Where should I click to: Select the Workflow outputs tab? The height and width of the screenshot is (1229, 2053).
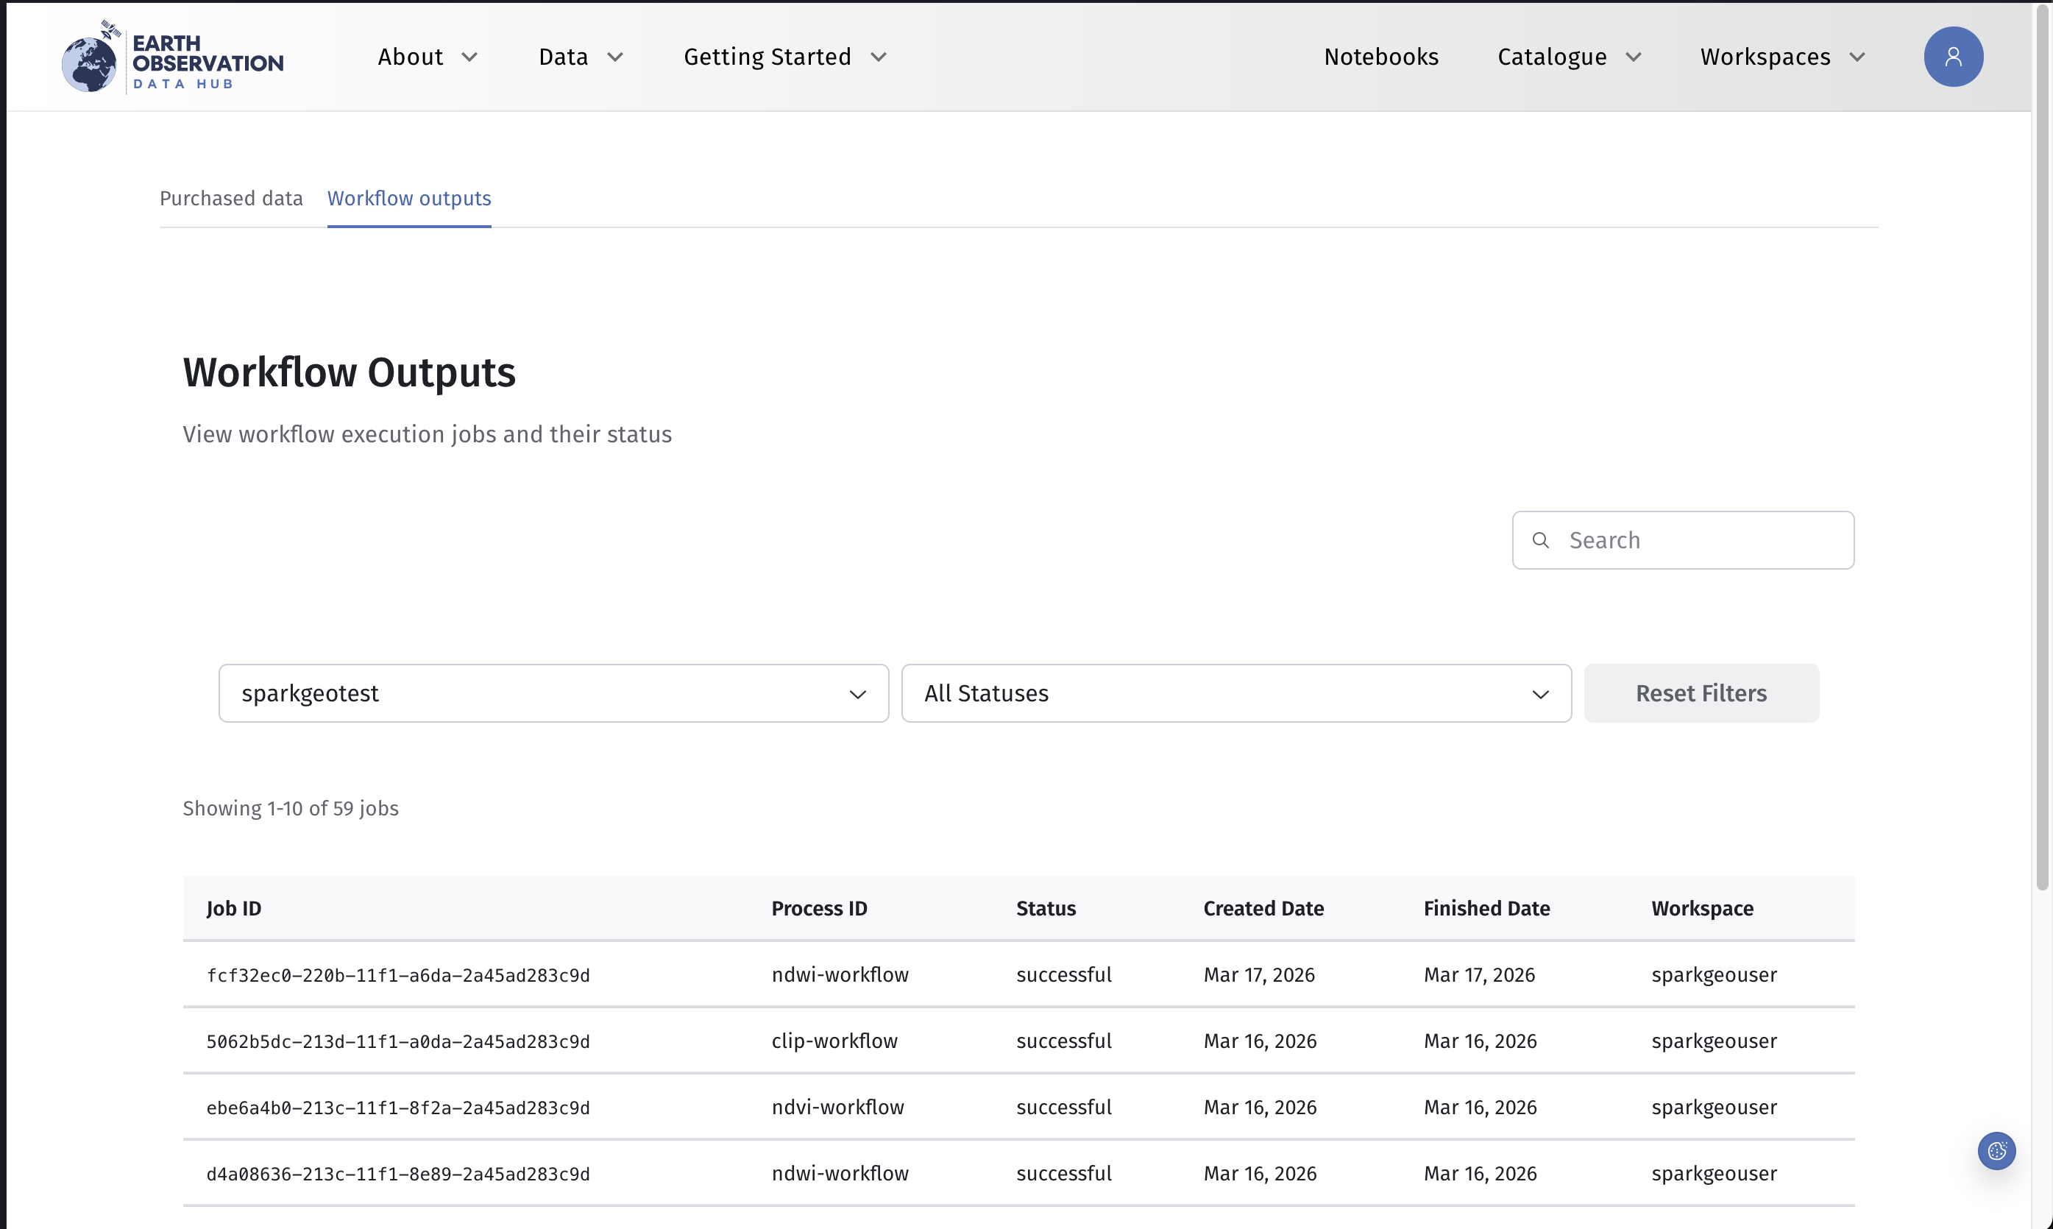click(x=409, y=199)
